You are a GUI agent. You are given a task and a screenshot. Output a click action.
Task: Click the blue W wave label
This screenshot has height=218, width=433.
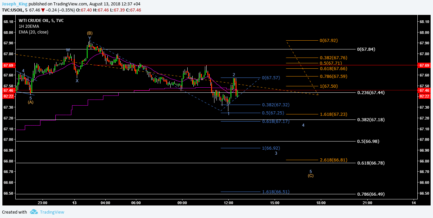[68, 50]
